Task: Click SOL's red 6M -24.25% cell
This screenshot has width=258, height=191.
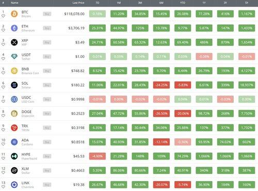Action: pyautogui.click(x=162, y=85)
